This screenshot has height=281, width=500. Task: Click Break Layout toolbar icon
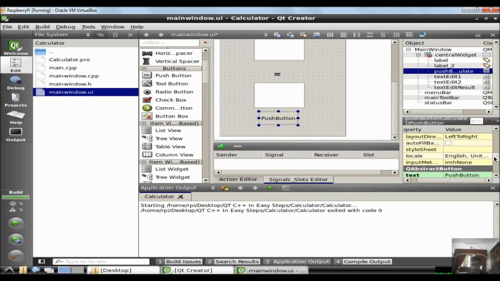(x=410, y=35)
